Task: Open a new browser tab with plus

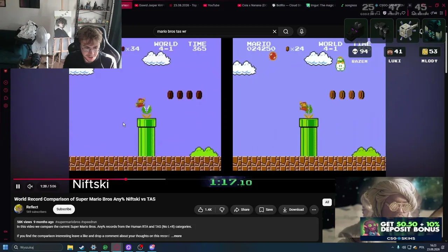Action: click(409, 5)
